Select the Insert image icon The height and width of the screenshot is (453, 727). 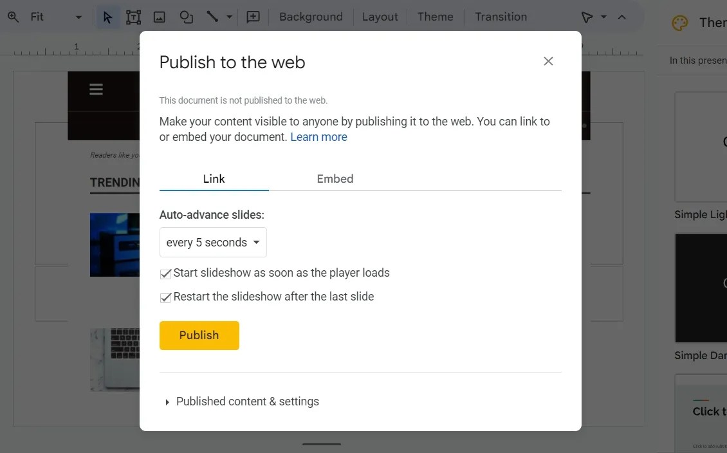159,17
